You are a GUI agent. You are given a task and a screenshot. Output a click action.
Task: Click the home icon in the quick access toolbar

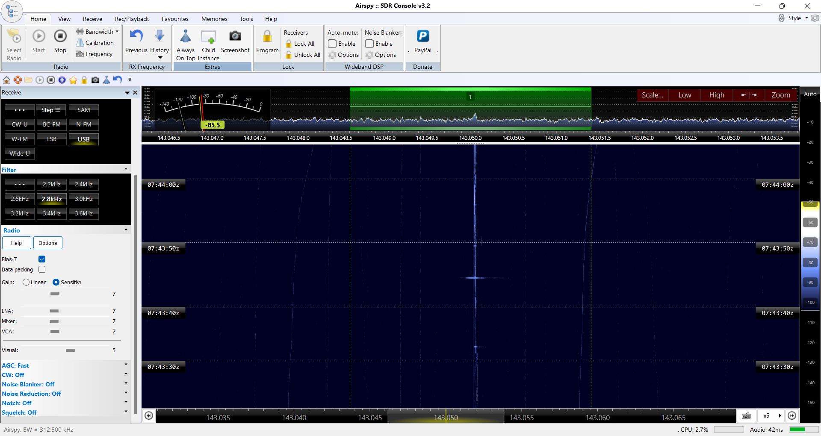[x=6, y=80]
